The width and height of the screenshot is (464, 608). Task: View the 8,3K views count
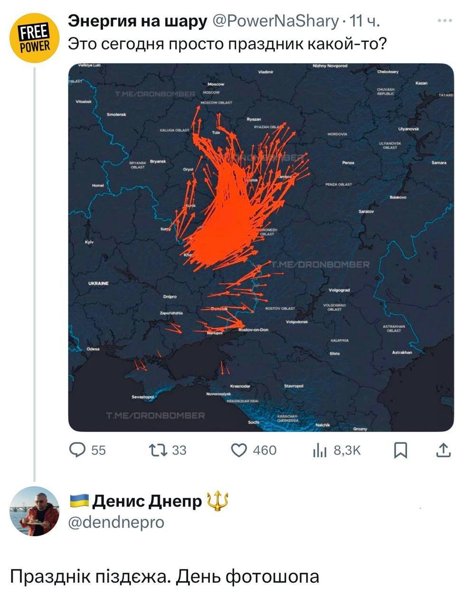point(347,450)
